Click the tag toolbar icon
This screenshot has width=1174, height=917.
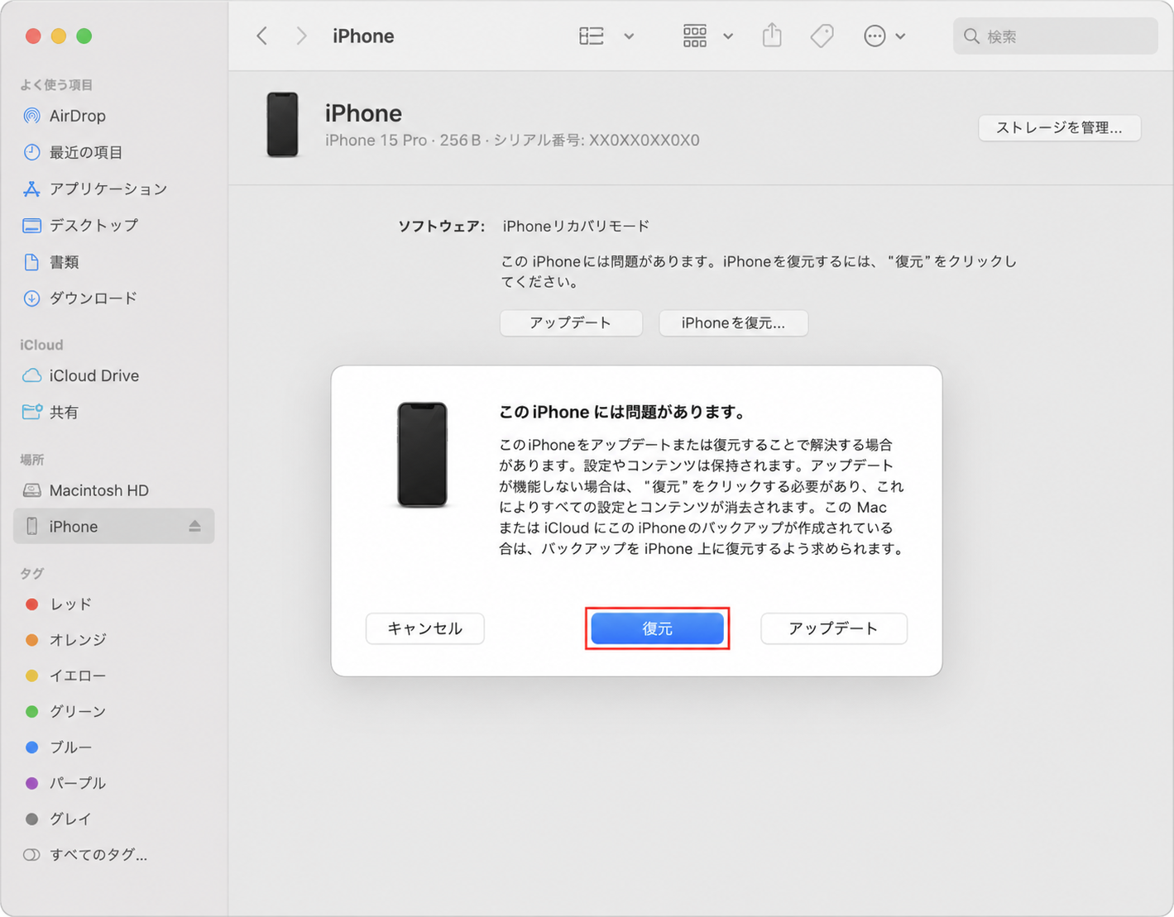(822, 36)
